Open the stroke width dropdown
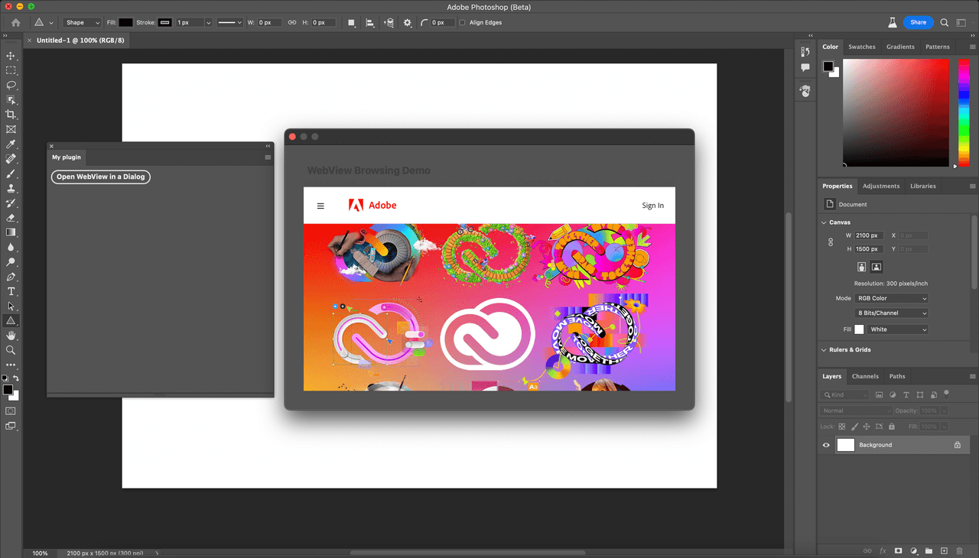Image resolution: width=979 pixels, height=558 pixels. pyautogui.click(x=208, y=22)
